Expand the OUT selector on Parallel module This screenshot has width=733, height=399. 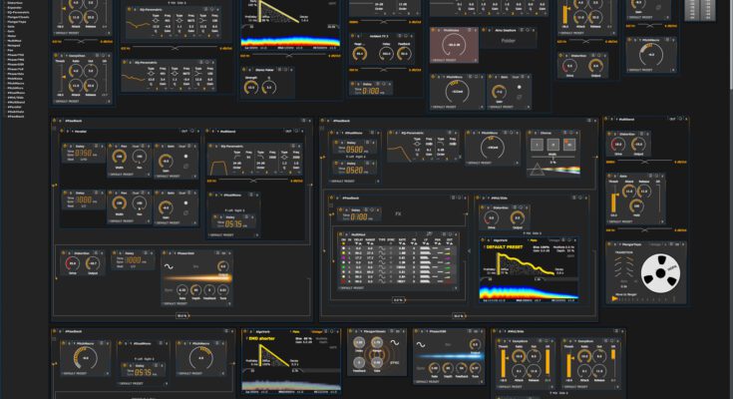(x=185, y=131)
